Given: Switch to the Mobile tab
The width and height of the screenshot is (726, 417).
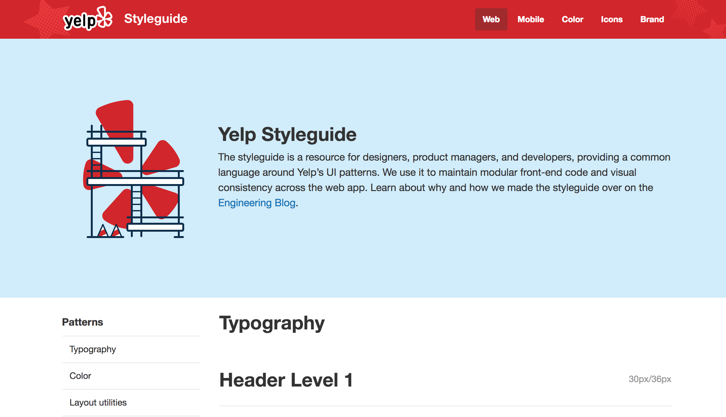Looking at the screenshot, I should pyautogui.click(x=531, y=19).
